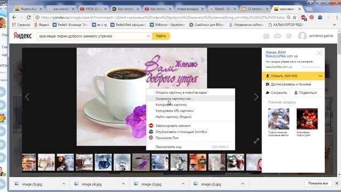Show the previous image with the left arrow

[x=27, y=97]
